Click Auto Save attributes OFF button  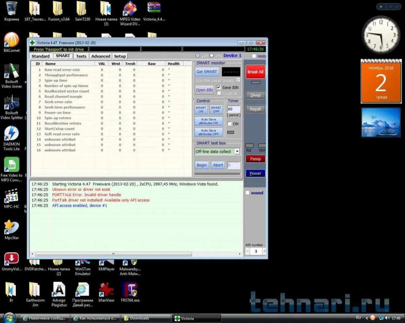click(209, 132)
